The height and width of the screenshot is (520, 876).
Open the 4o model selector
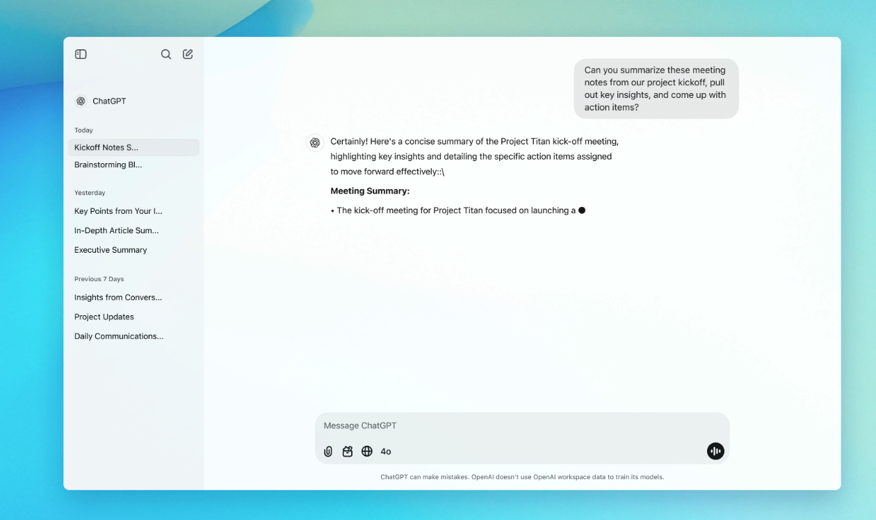[386, 451]
